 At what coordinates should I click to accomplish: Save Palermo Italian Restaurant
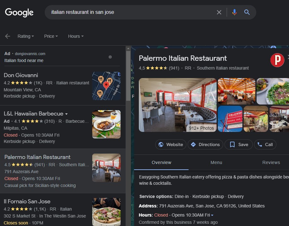pos(239,144)
